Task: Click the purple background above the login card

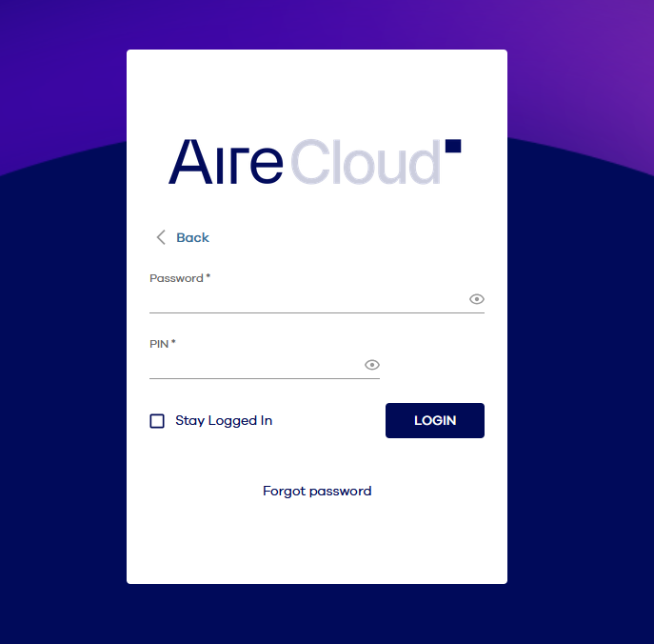Action: 316,24
